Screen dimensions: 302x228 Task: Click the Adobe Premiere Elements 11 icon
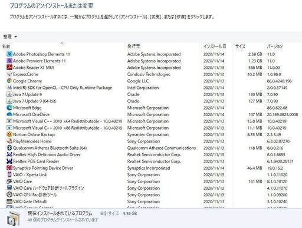point(9,61)
